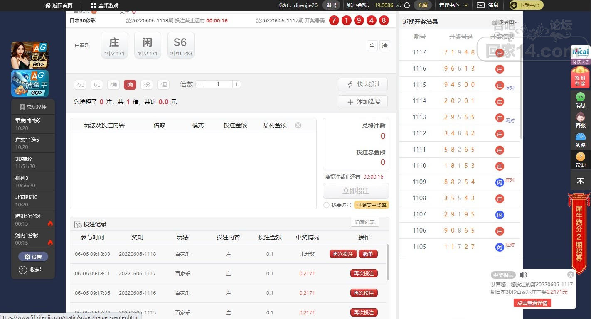Click the scroll-to-top arrow icon
Screen dimensions: 591x319
580,181
